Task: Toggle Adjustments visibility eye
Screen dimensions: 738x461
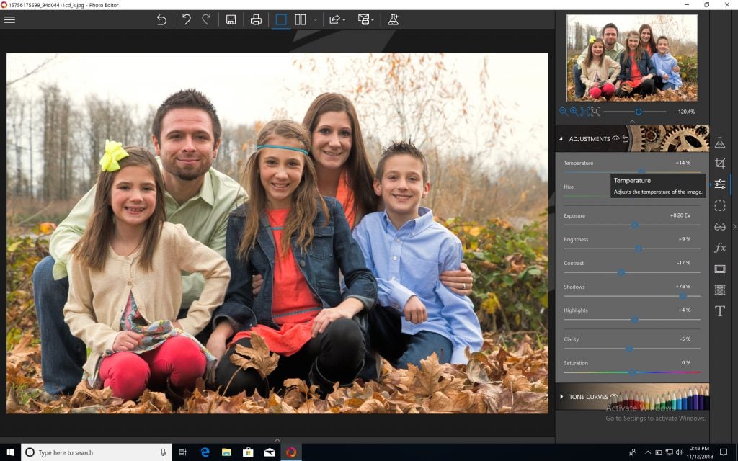Action: 615,138
